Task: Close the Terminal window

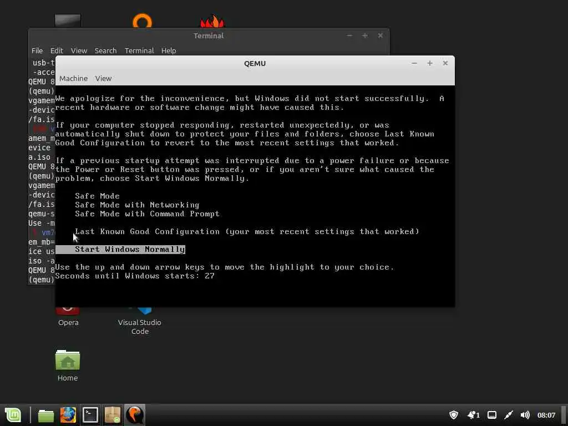Action: [x=381, y=35]
